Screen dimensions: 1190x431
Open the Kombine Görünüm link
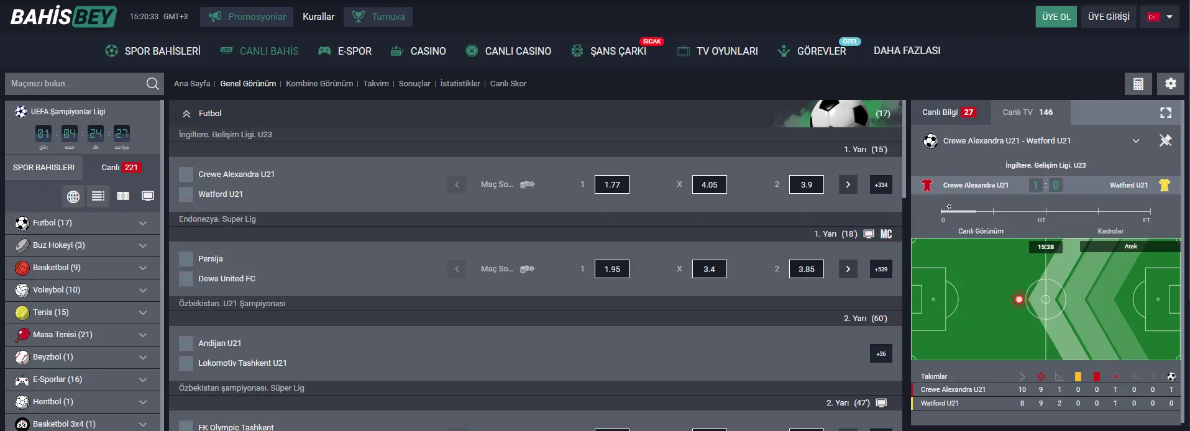pos(319,84)
